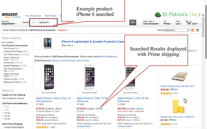
Task: Open the iphone 6 plus related search
Action: (83, 61)
